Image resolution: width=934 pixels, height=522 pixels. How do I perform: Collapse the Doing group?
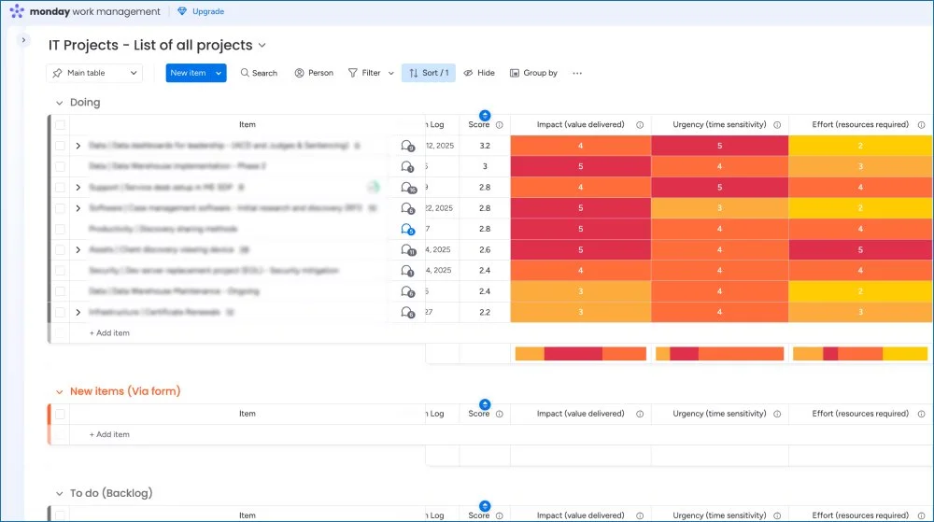click(59, 103)
